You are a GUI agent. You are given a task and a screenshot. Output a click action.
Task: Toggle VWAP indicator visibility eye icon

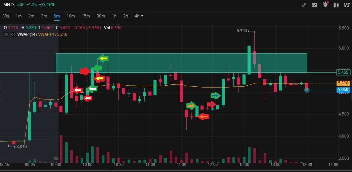pos(13,34)
